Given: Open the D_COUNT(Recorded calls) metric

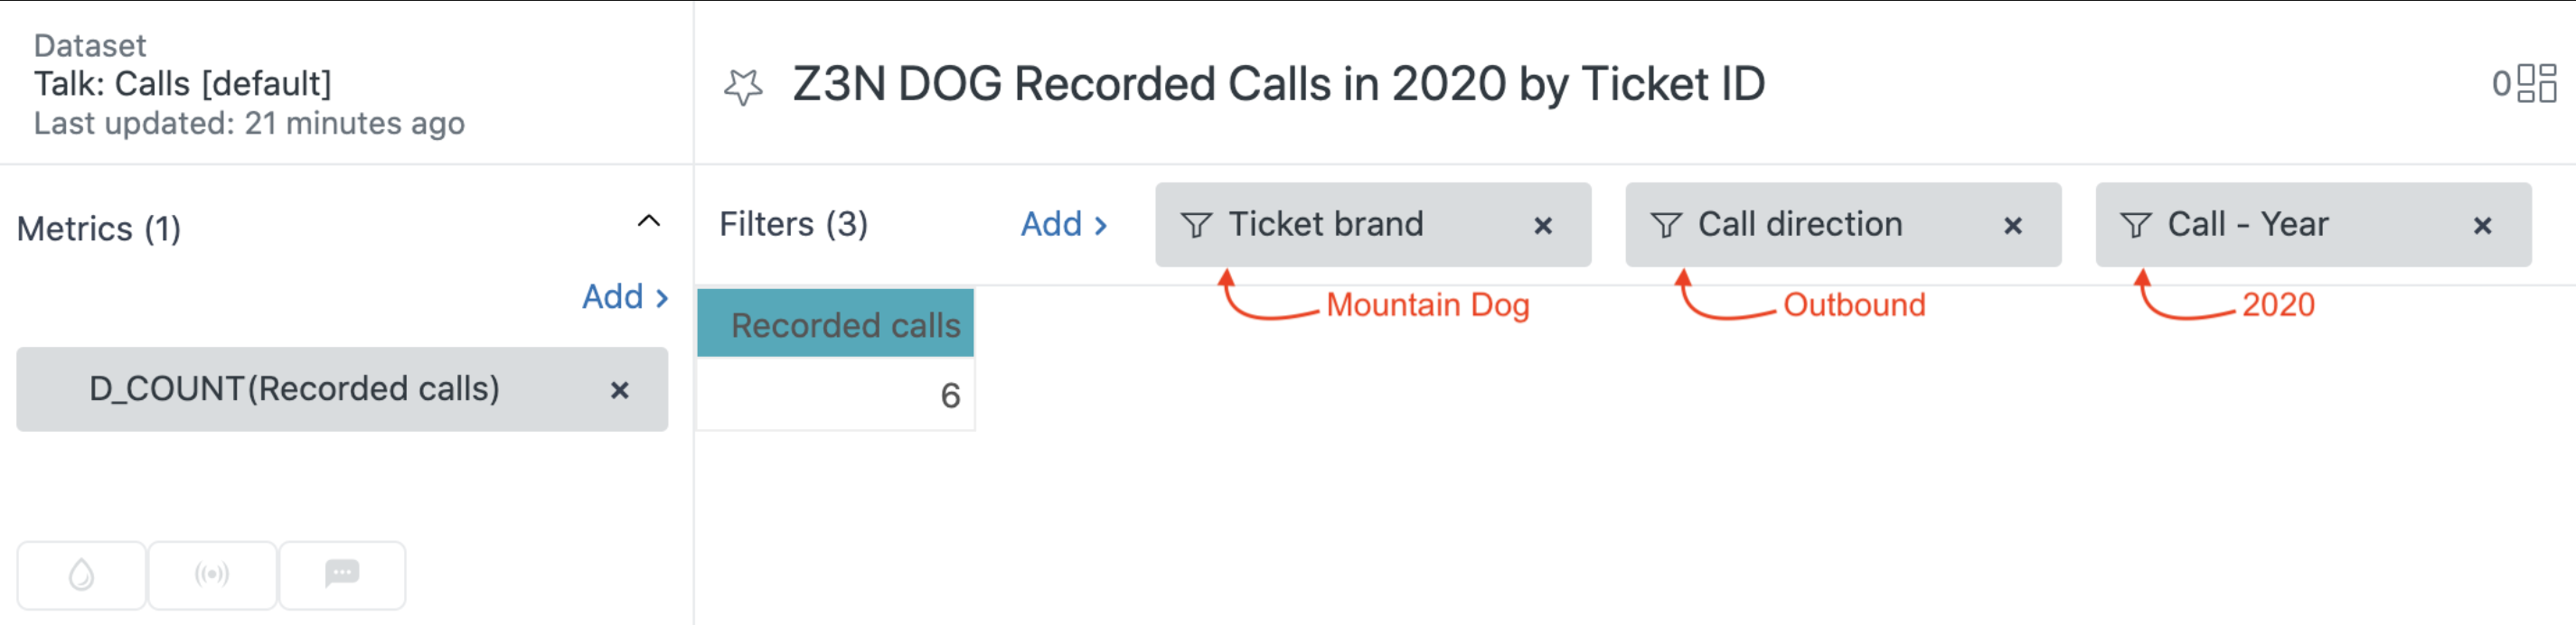Looking at the screenshot, I should click(x=294, y=389).
